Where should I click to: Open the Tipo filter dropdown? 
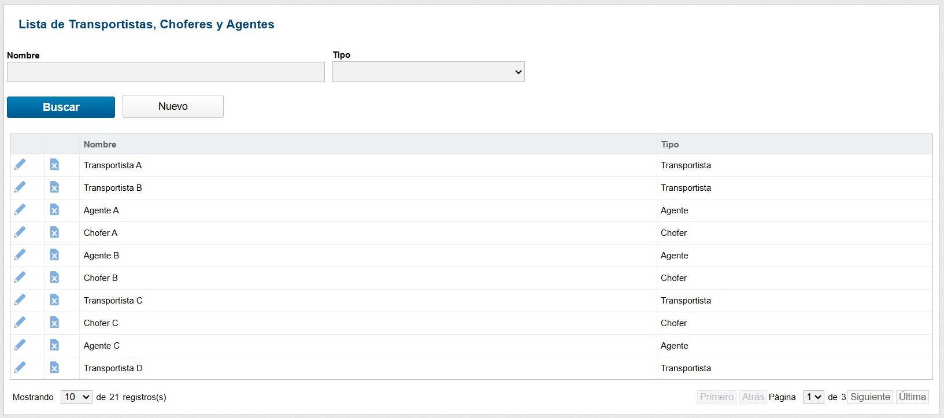click(x=428, y=72)
